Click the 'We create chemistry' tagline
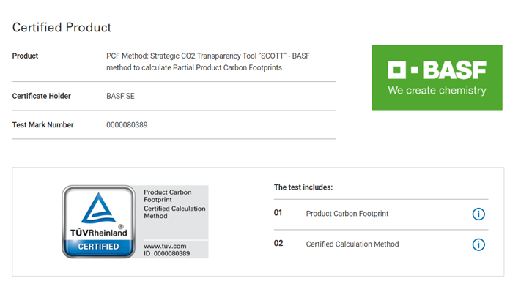Image resolution: width=510 pixels, height=303 pixels. pyautogui.click(x=437, y=91)
